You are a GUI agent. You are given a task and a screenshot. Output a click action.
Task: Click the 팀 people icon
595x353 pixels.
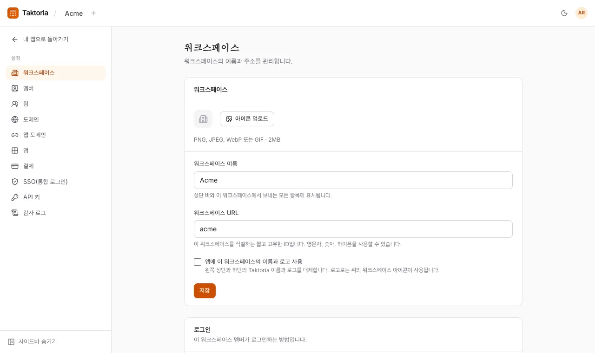click(15, 104)
